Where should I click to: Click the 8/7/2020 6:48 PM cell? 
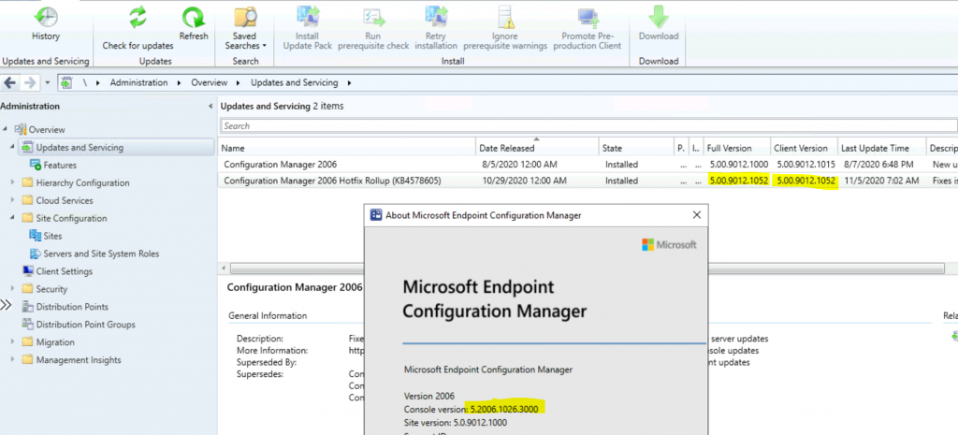click(x=878, y=165)
